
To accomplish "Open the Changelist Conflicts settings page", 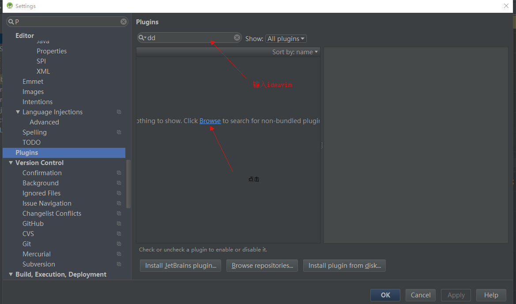I will (52, 214).
